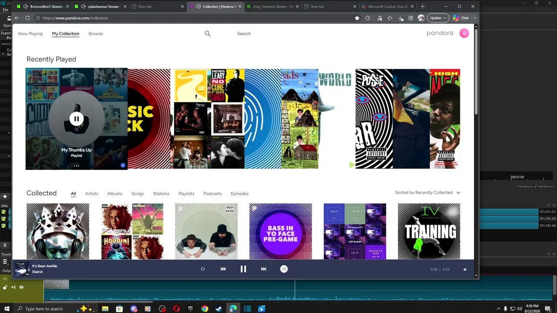Mute the splashsensei Stream tab audio
The height and width of the screenshot is (313, 557).
(83, 7)
